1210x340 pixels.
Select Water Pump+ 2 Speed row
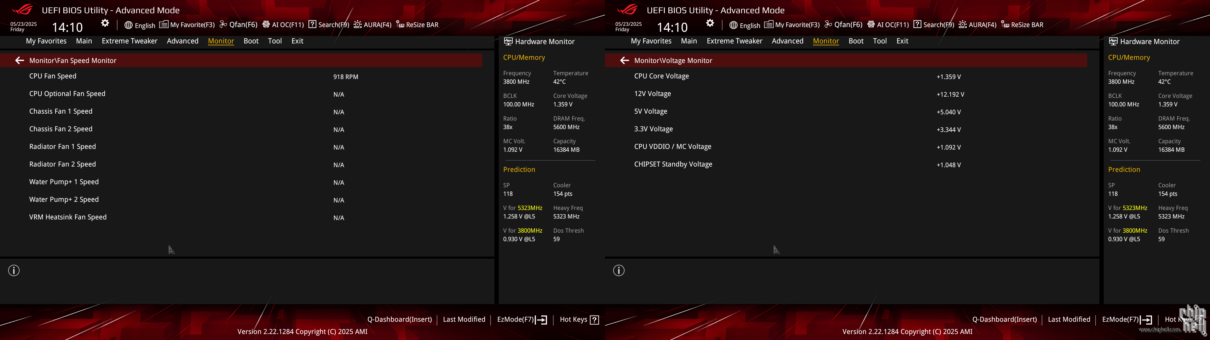pos(241,200)
